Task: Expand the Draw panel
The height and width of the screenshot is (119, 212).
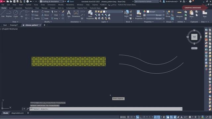Action: pyautogui.click(x=15, y=22)
